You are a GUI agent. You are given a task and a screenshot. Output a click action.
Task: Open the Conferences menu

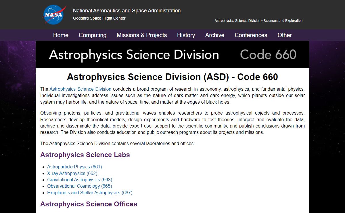tap(251, 35)
